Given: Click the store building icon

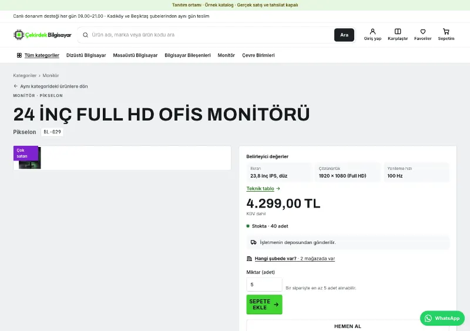Looking at the screenshot, I should pos(249,258).
